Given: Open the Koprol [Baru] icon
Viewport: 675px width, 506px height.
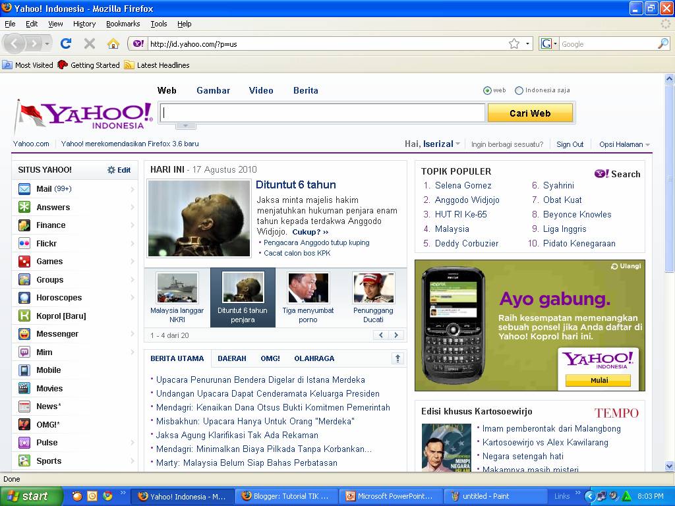Looking at the screenshot, I should pyautogui.click(x=24, y=316).
